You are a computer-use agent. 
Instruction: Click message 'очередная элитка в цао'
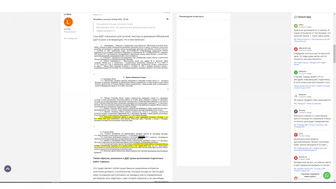click(312, 57)
